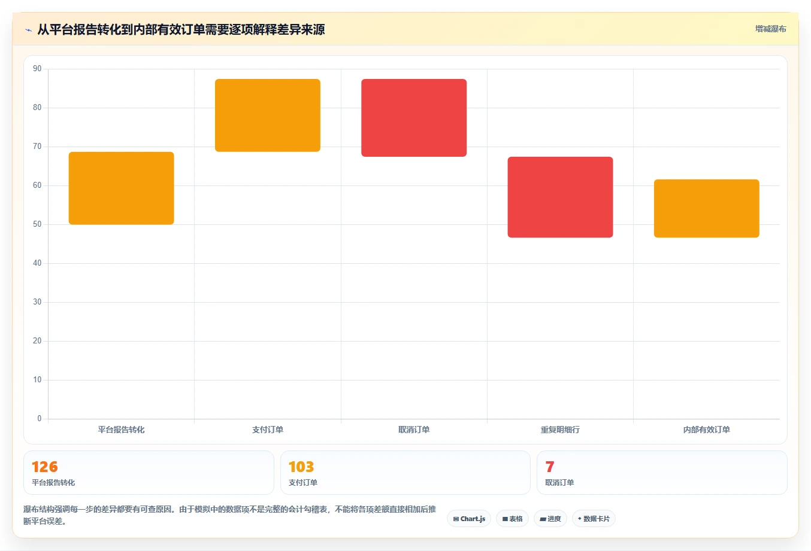811x551 pixels.
Task: Select the 取消订单 x-axis label
Action: 414,430
